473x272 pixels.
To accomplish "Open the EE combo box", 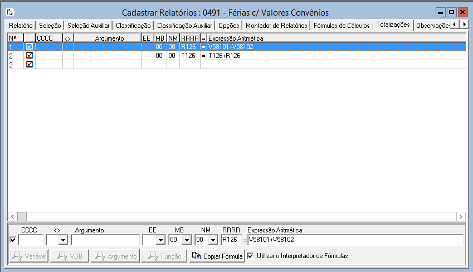I will (160, 240).
